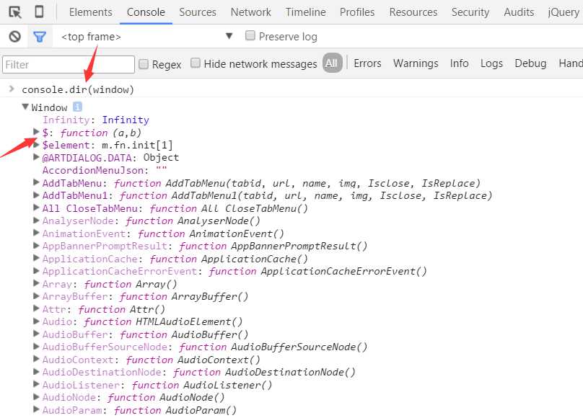The height and width of the screenshot is (418, 583).
Task: Open the Sources tab
Action: 198,12
